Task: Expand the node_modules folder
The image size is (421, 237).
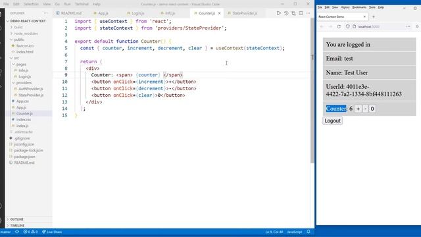Action: click(26, 34)
